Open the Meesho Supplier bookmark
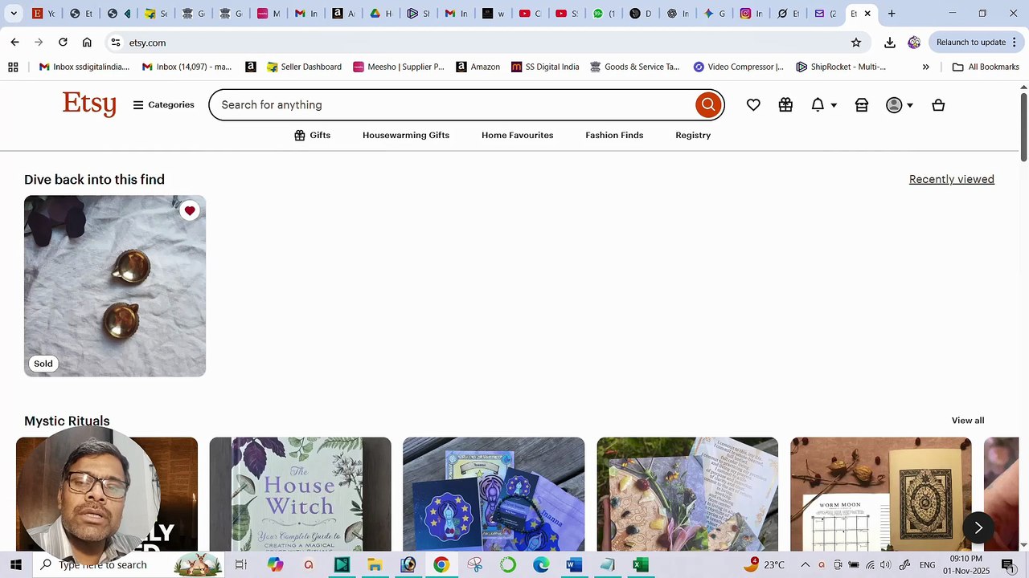This screenshot has height=578, width=1029. point(398,67)
